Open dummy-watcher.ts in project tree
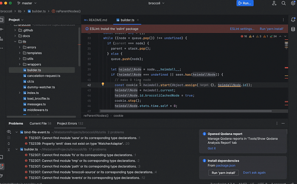 [42, 87]
